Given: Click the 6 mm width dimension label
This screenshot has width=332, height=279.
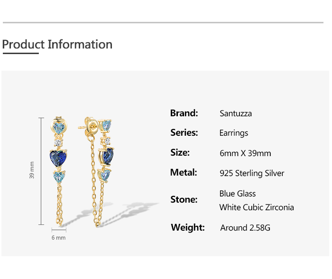Looking at the screenshot, I should (58, 238).
